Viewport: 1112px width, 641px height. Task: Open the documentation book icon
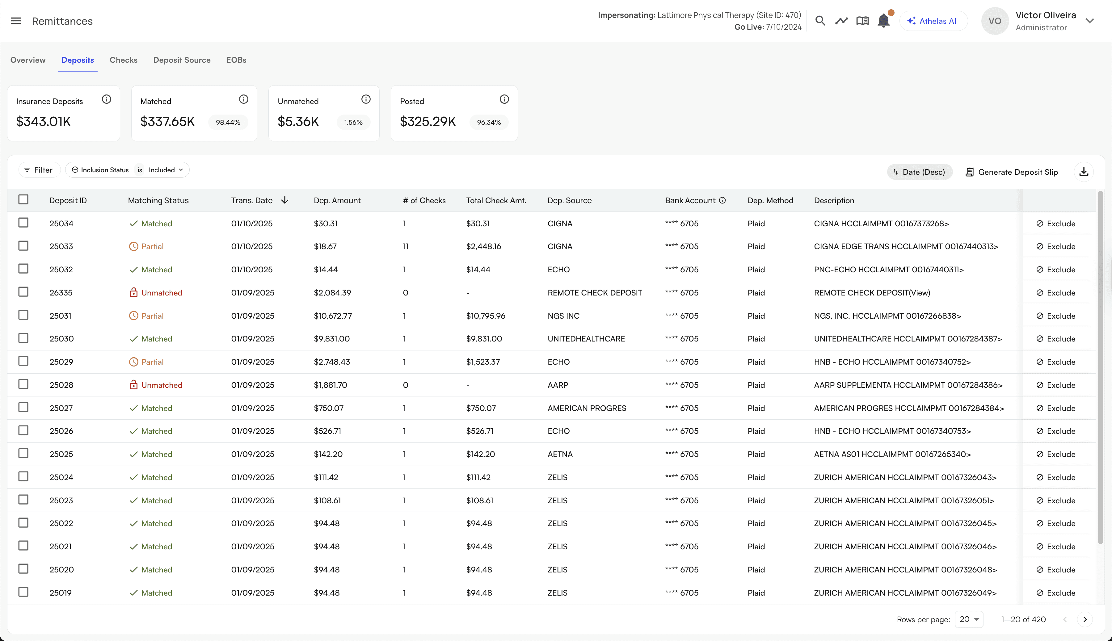[862, 21]
